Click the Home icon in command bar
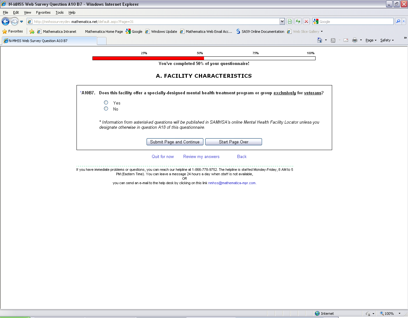Viewport: 408px width, 318px height. 320,40
